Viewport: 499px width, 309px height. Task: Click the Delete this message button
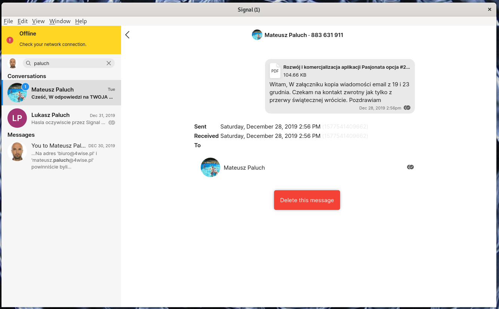pos(307,200)
